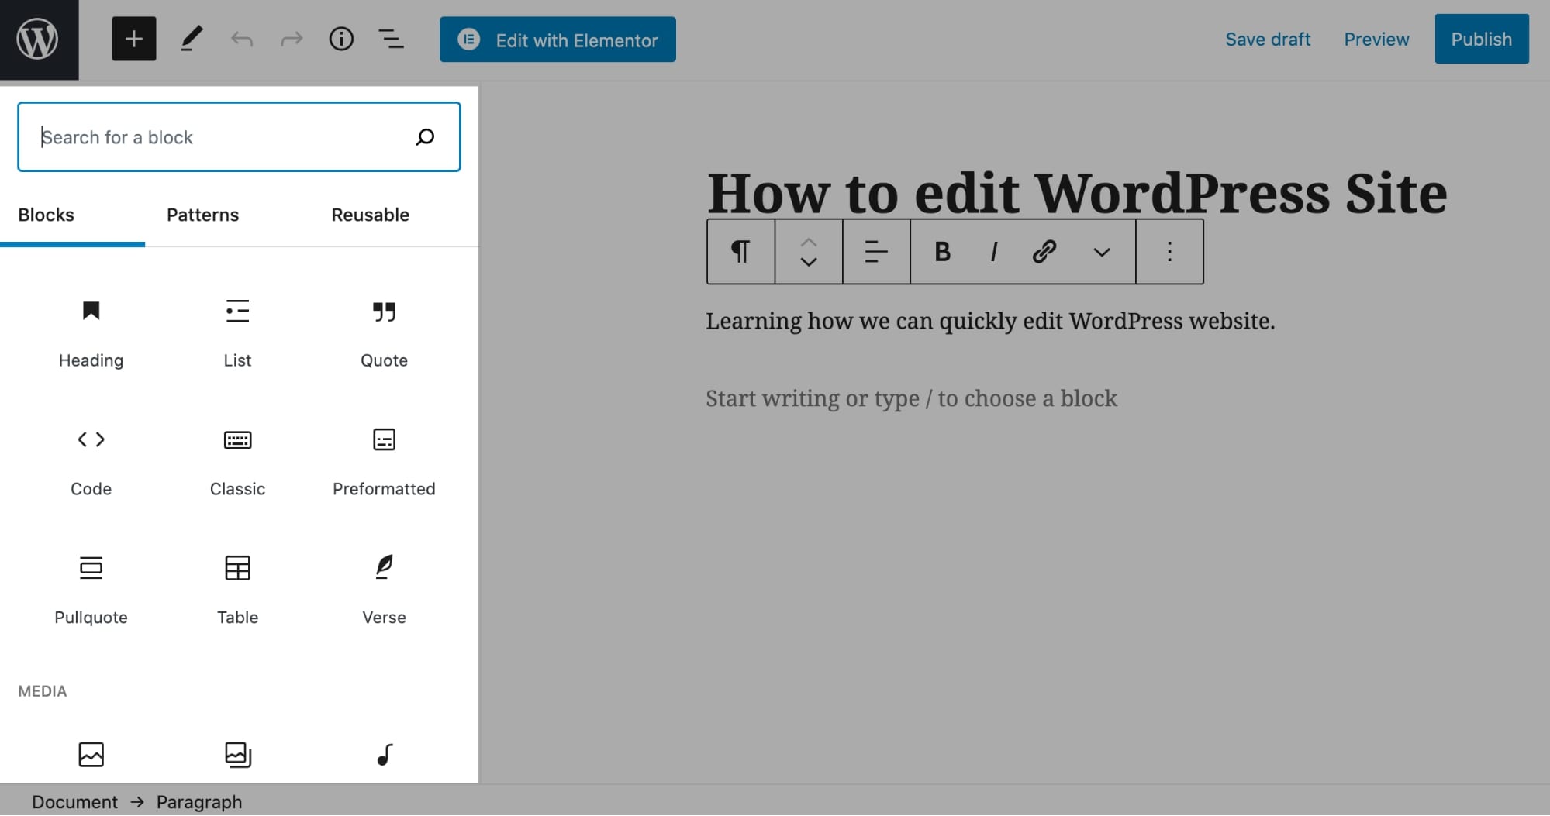
Task: Switch to the Patterns tab
Action: [x=202, y=215]
